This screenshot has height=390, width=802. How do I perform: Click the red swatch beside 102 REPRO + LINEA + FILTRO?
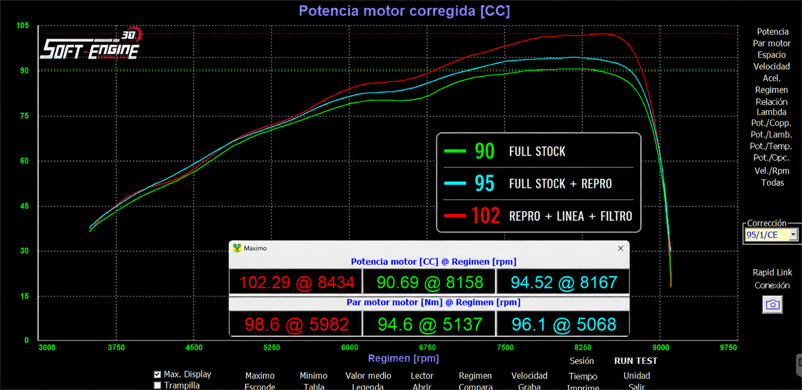point(455,216)
